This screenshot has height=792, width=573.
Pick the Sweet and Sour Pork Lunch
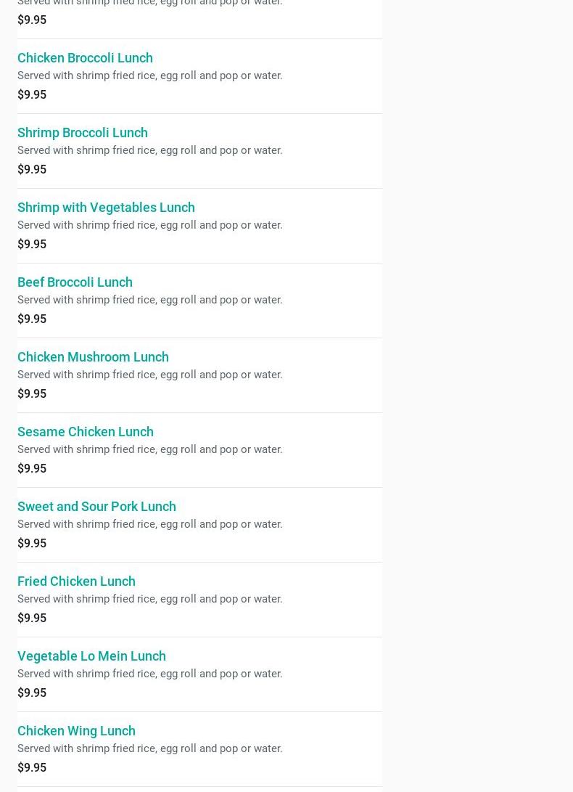96,507
